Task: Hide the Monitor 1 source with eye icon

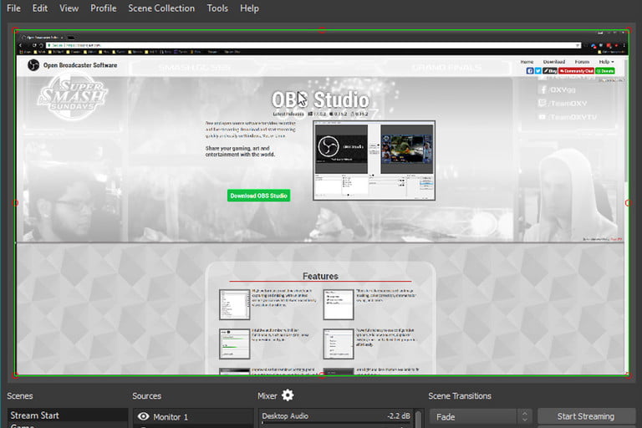Action: (x=143, y=416)
